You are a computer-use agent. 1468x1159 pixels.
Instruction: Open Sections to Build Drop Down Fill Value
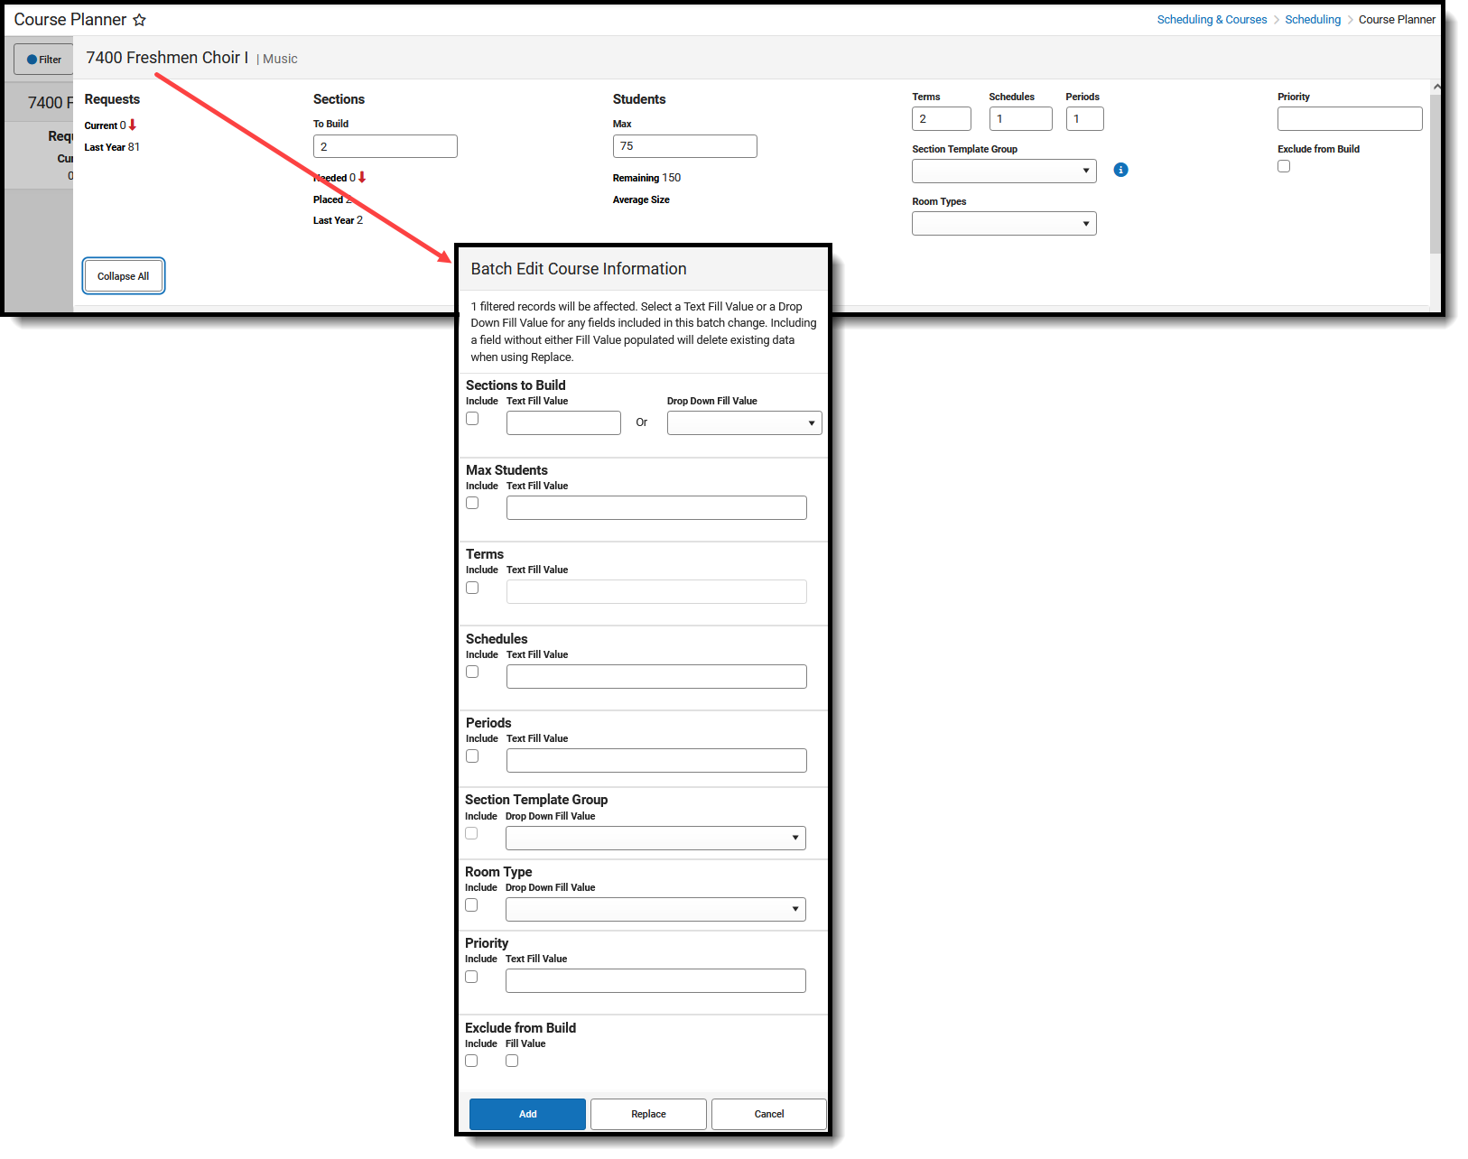point(744,422)
